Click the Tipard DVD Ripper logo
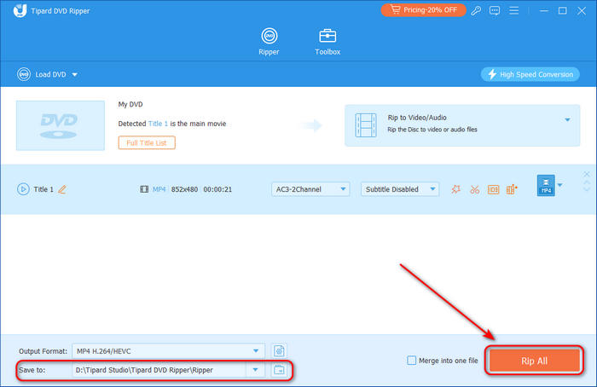This screenshot has height=387, width=597. 20,10
